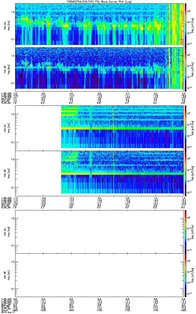Click the '0.1' tick on the THA B⊥ axis
Screen dimensions: 196x314
13,39
